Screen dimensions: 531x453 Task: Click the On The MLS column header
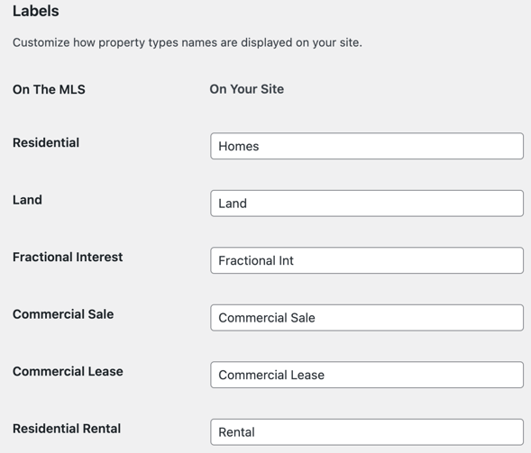point(49,89)
